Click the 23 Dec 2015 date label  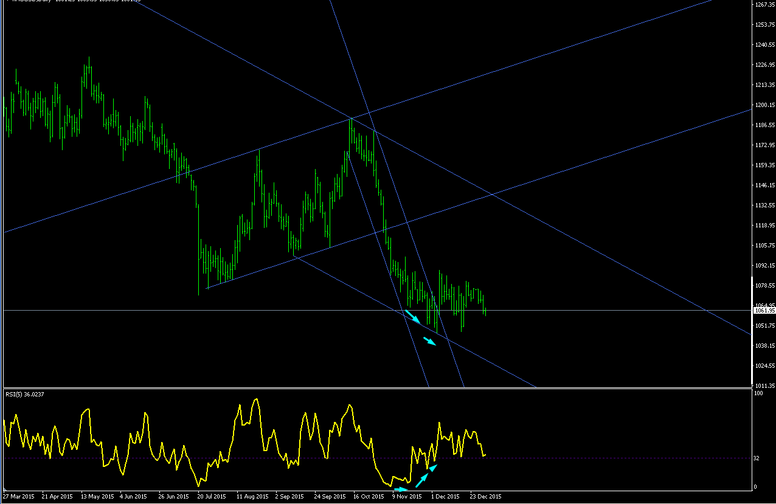(x=486, y=497)
